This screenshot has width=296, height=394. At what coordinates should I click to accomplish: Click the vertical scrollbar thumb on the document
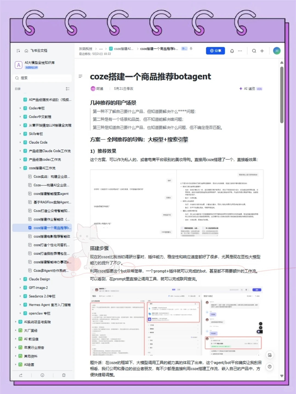tap(282, 95)
